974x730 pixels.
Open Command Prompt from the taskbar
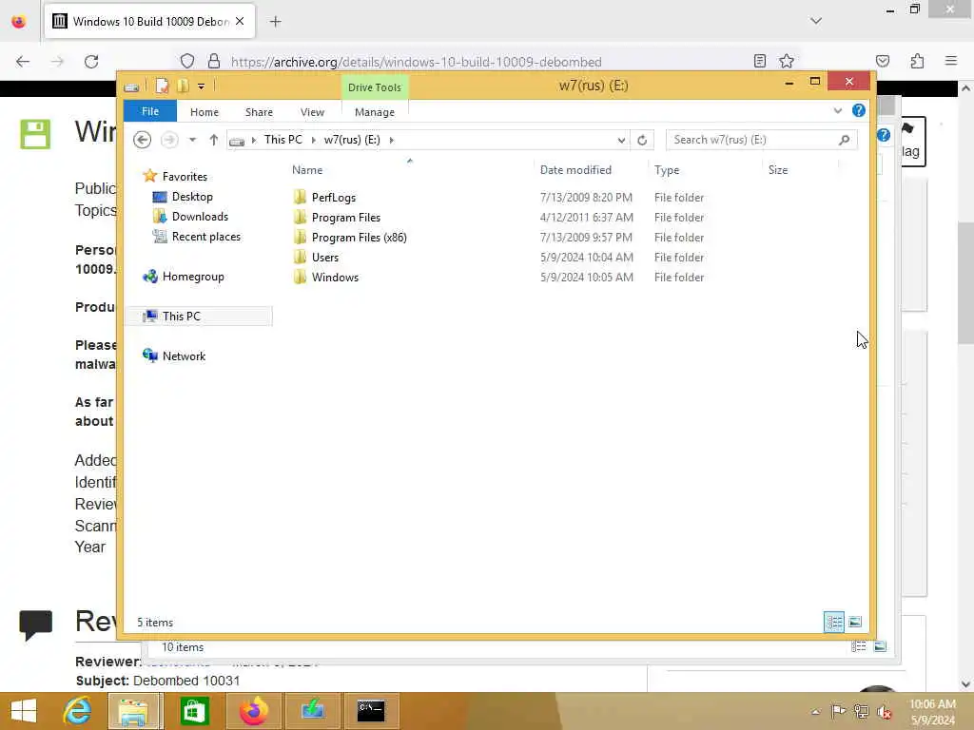(x=371, y=711)
